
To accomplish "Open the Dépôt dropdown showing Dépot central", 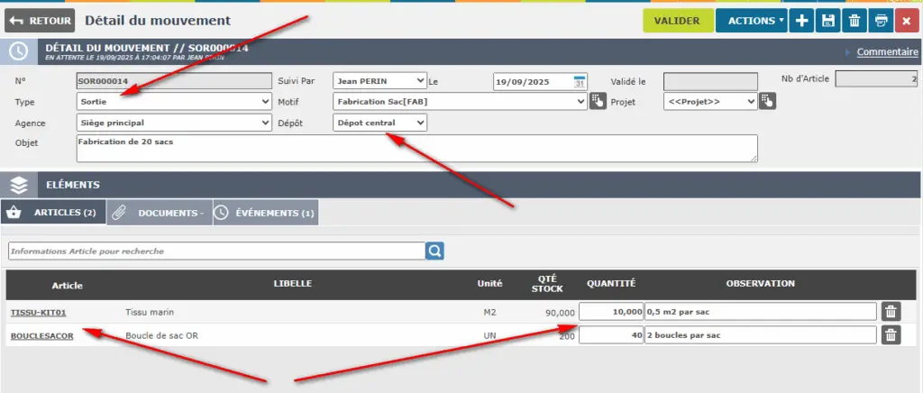I will tap(379, 123).
